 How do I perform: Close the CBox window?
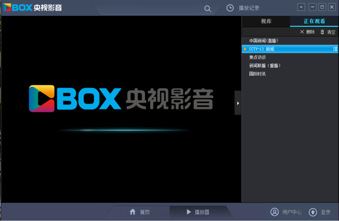point(332,7)
